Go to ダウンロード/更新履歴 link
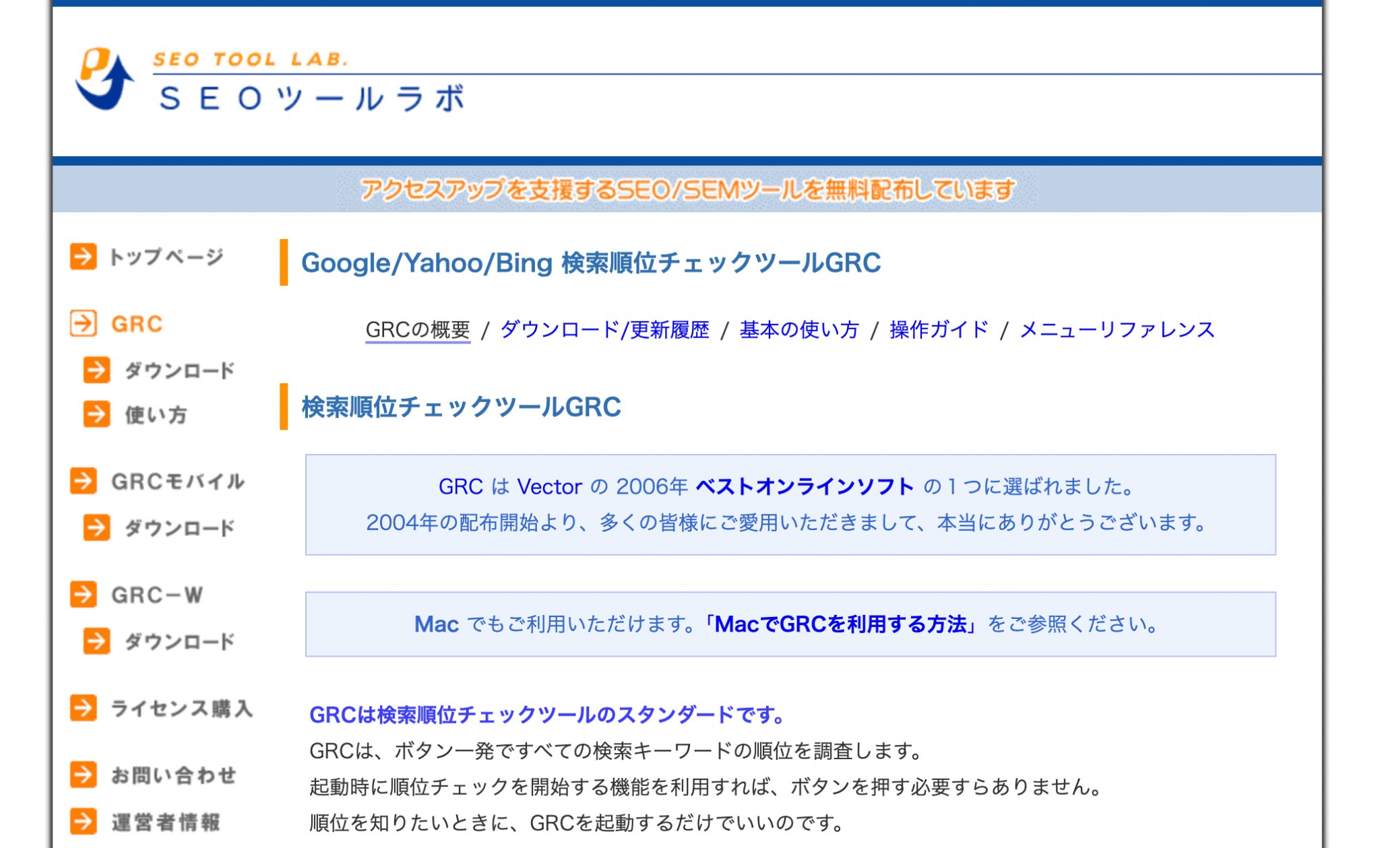1380x848 pixels. tap(604, 329)
